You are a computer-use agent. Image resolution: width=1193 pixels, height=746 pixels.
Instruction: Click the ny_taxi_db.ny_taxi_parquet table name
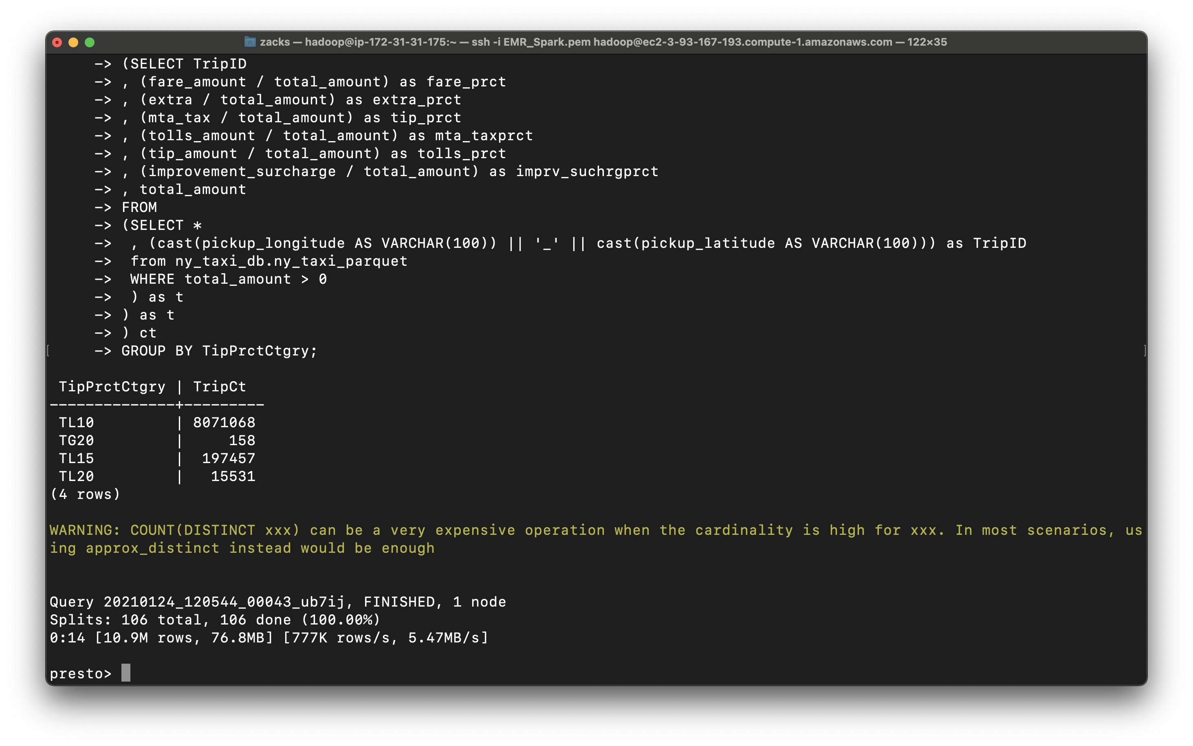point(291,261)
